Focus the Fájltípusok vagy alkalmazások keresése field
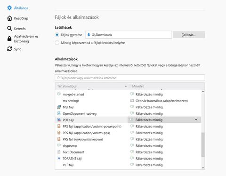 tap(130, 78)
